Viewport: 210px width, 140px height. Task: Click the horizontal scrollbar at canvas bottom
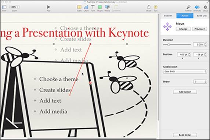92,138
